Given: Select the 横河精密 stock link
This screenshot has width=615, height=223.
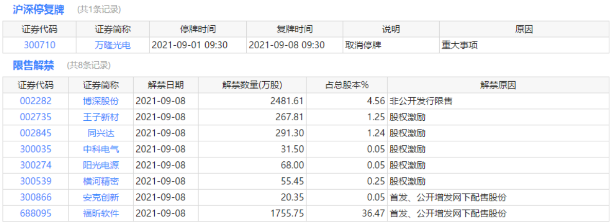Looking at the screenshot, I should 101,181.
